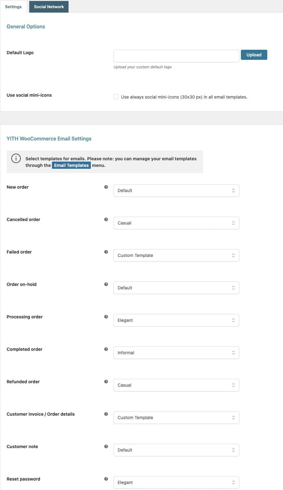
Task: Click the help icon beside Refunded order
Action: point(106,382)
